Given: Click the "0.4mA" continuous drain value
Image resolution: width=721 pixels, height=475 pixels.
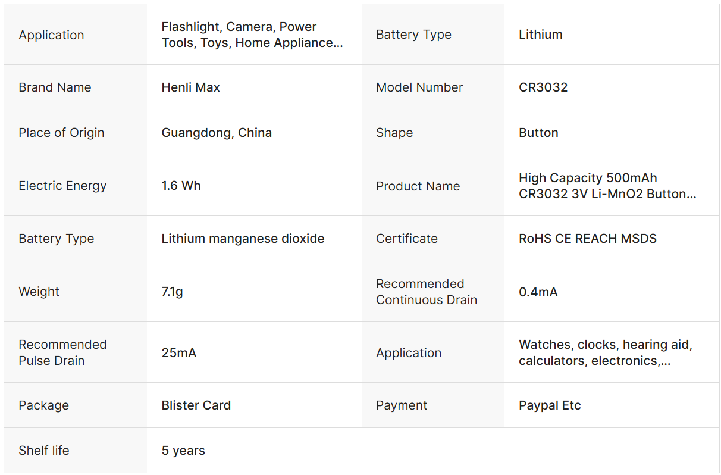Looking at the screenshot, I should [x=538, y=292].
